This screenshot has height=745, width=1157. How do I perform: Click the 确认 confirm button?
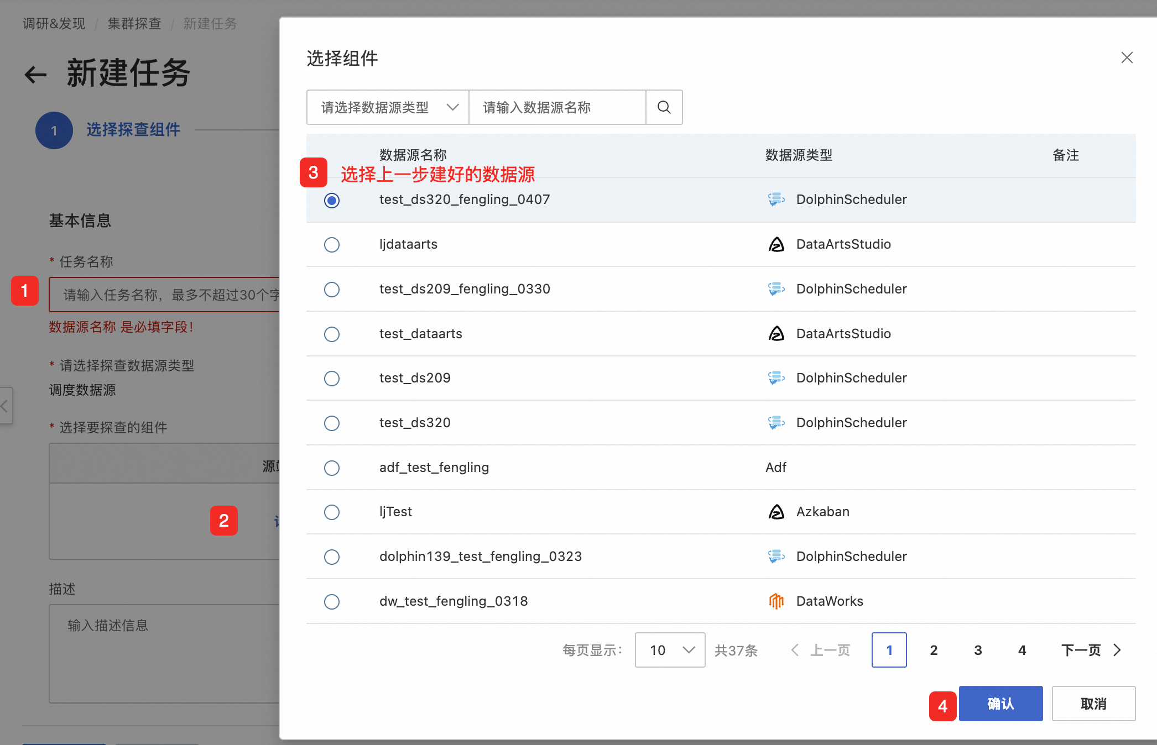coord(1000,704)
